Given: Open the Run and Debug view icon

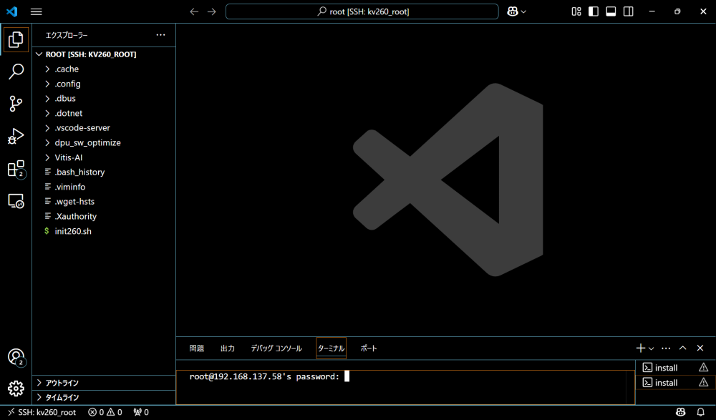Looking at the screenshot, I should tap(16, 136).
